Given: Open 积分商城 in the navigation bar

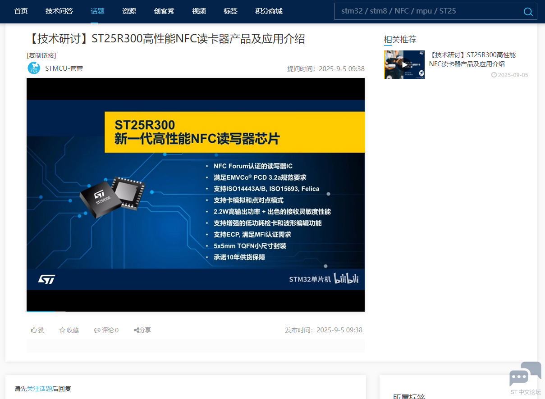Looking at the screenshot, I should click(269, 11).
